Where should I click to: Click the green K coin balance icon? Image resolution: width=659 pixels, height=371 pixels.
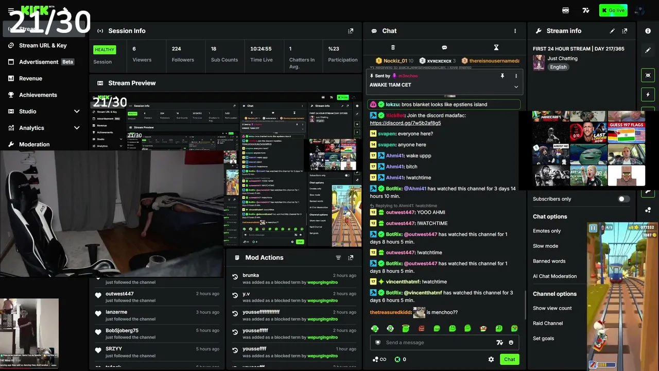point(397,359)
